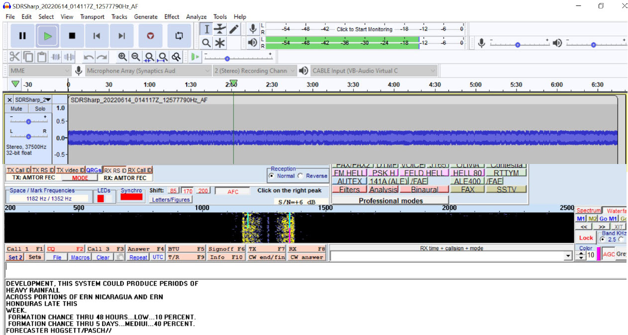628x335 pixels.
Task: Click the Fit Project to Width icon
Action: pyautogui.click(x=163, y=57)
